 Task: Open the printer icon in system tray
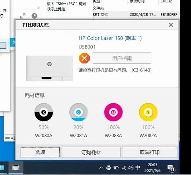(x=109, y=168)
